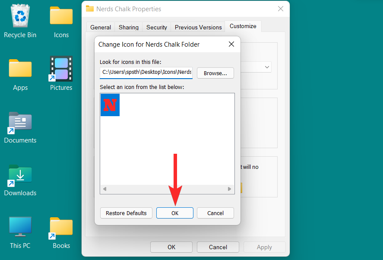Switch to the General tab

[x=100, y=27]
